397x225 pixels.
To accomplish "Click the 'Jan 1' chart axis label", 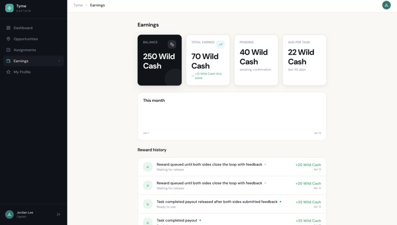I will [x=146, y=133].
